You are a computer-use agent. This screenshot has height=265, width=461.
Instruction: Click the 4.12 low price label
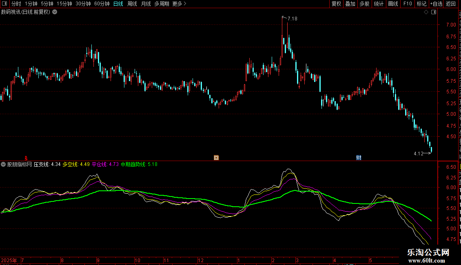(419, 154)
